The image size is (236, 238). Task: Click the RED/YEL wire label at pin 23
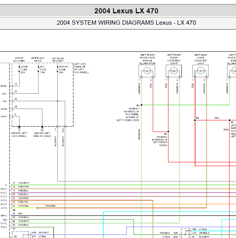coord(23,202)
